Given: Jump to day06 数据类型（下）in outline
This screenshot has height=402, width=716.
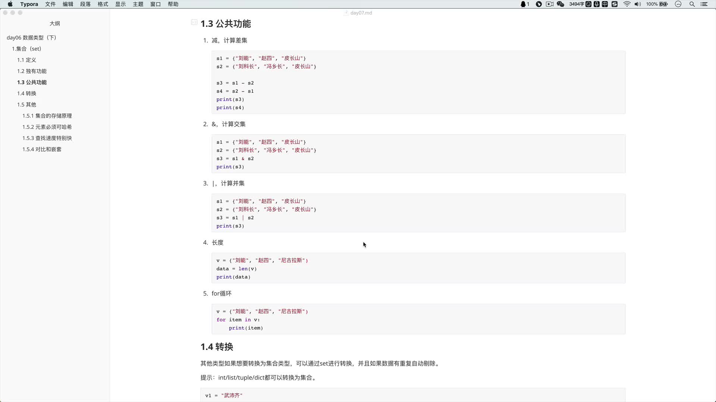Looking at the screenshot, I should tap(32, 38).
